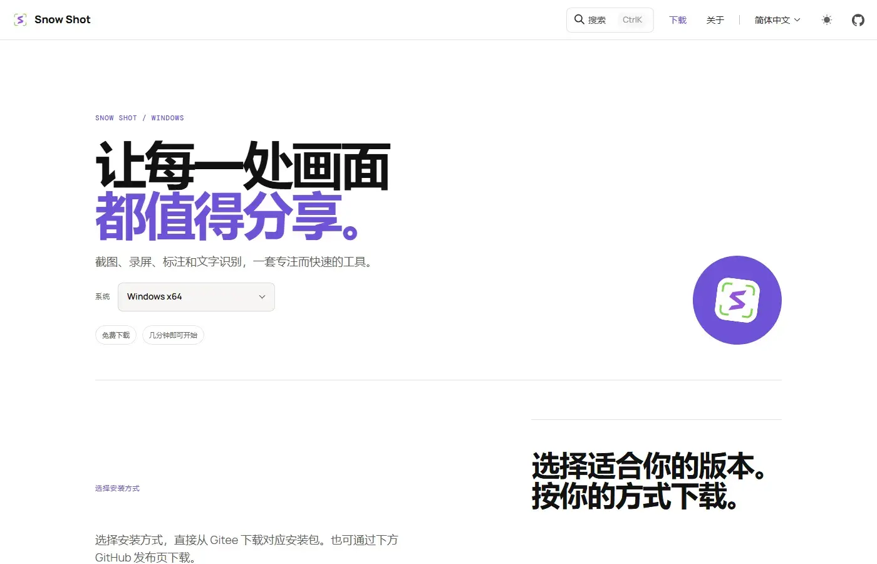Click the 系统 label

[103, 297]
